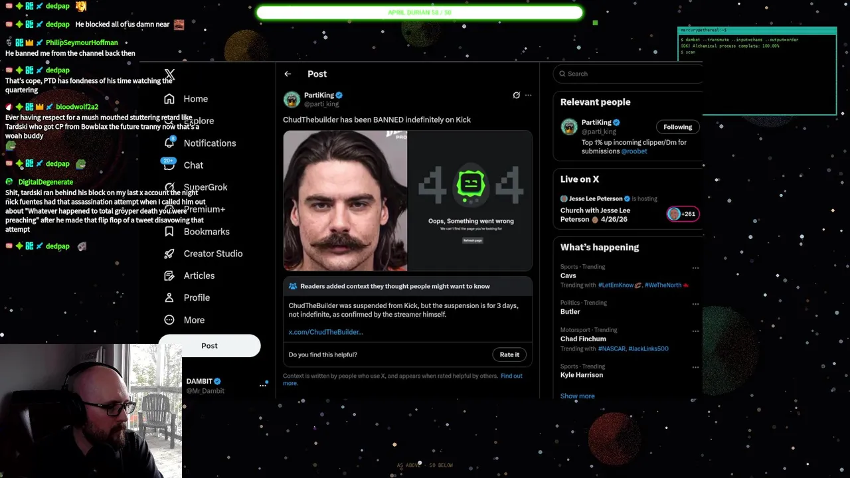
Task: Click the Grok icon on PartiKing's post
Action: tap(516, 95)
